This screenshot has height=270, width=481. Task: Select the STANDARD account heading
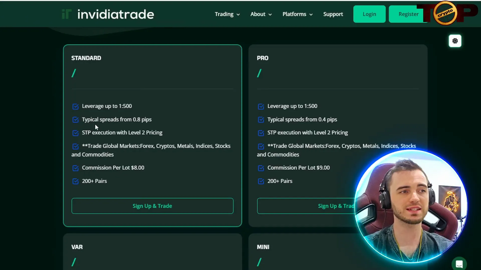tap(86, 58)
